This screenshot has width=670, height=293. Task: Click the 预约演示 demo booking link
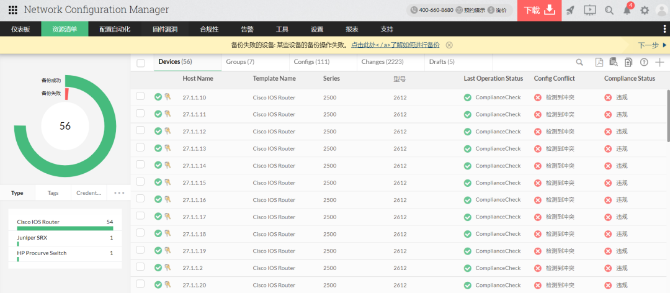coord(470,11)
